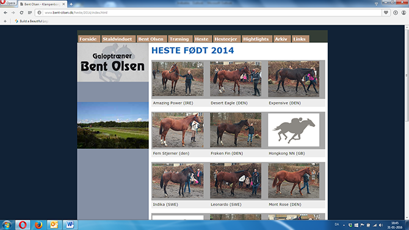Open the Links navigation tab
409x230 pixels.
click(300, 39)
